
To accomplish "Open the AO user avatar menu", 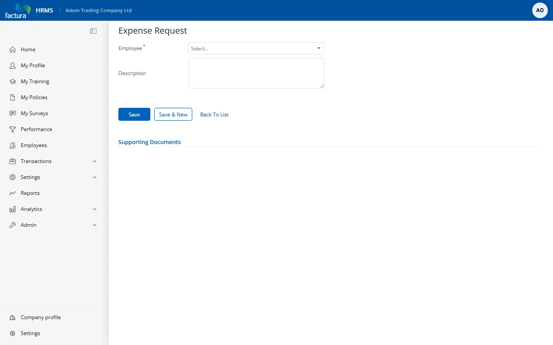I will click(x=540, y=10).
